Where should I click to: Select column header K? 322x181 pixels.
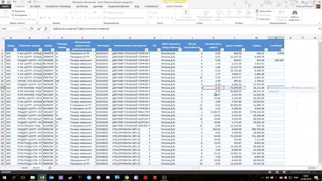[x=213, y=38]
